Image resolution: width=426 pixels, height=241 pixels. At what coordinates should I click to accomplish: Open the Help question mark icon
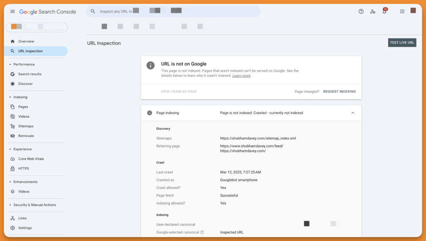361,11
